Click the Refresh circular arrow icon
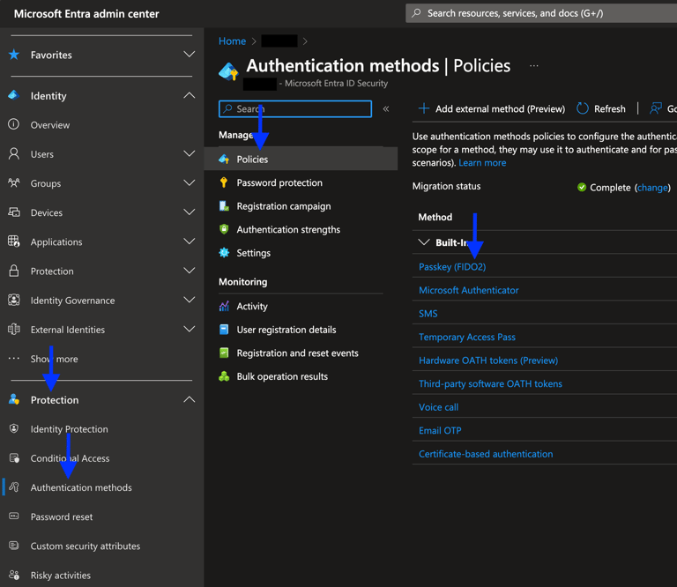This screenshot has height=587, width=677. tap(582, 108)
